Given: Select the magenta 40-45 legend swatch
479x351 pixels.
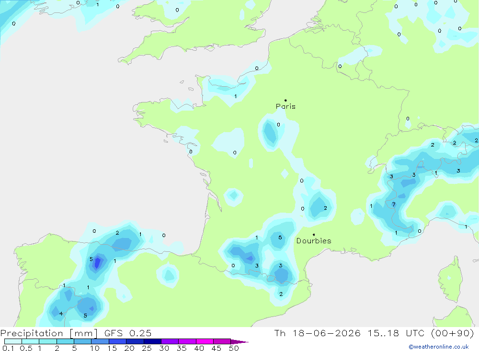Looking at the screenshot, I should [205, 341].
